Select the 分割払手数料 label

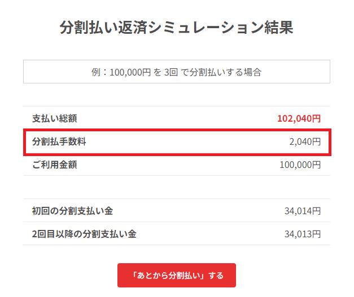[59, 142]
